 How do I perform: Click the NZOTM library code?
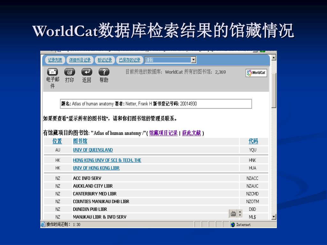(x=253, y=202)
